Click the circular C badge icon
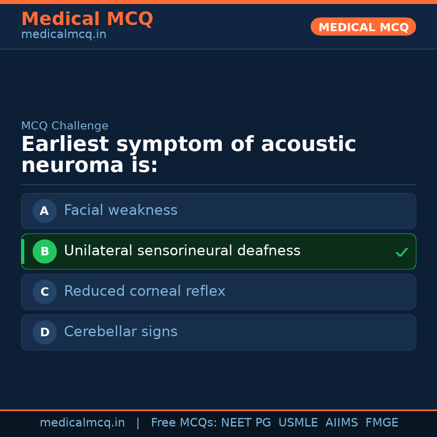 45,292
